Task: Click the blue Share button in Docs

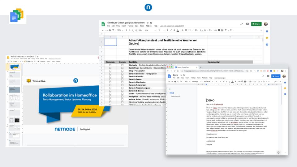Action: point(275,76)
